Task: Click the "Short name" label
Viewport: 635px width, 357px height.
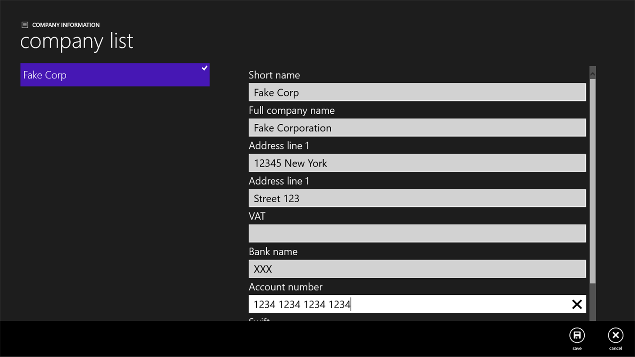Action: (274, 75)
